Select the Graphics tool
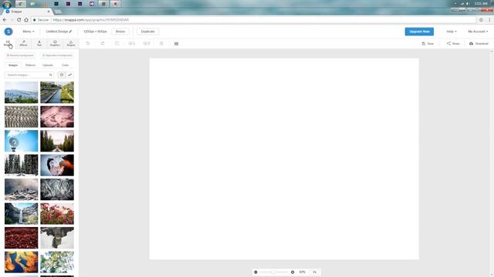Viewport: 494px width, 277px height. click(x=55, y=43)
